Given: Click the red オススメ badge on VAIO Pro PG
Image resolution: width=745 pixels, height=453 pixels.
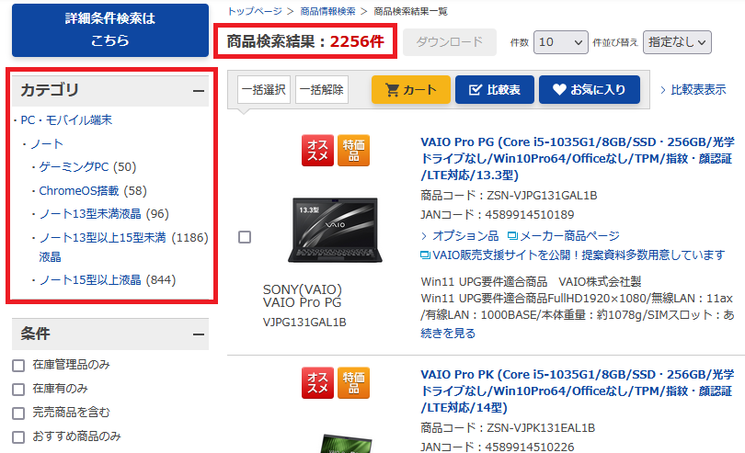Looking at the screenshot, I should [317, 151].
